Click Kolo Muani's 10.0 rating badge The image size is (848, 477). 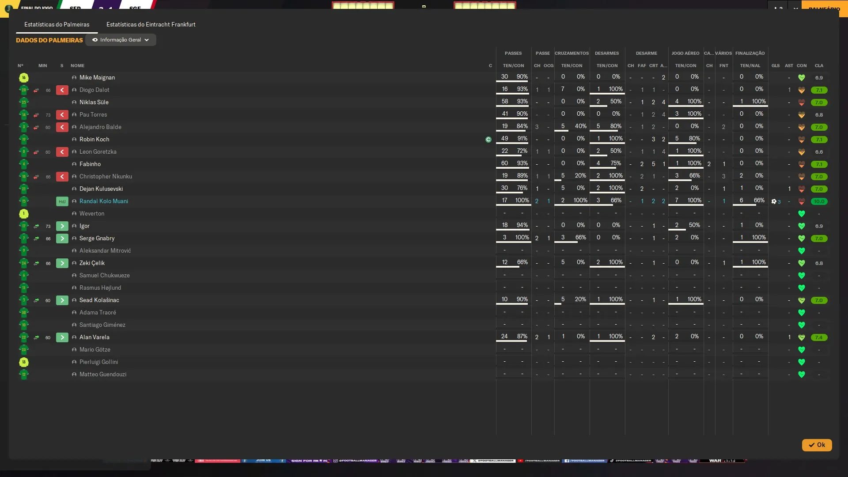tap(819, 201)
